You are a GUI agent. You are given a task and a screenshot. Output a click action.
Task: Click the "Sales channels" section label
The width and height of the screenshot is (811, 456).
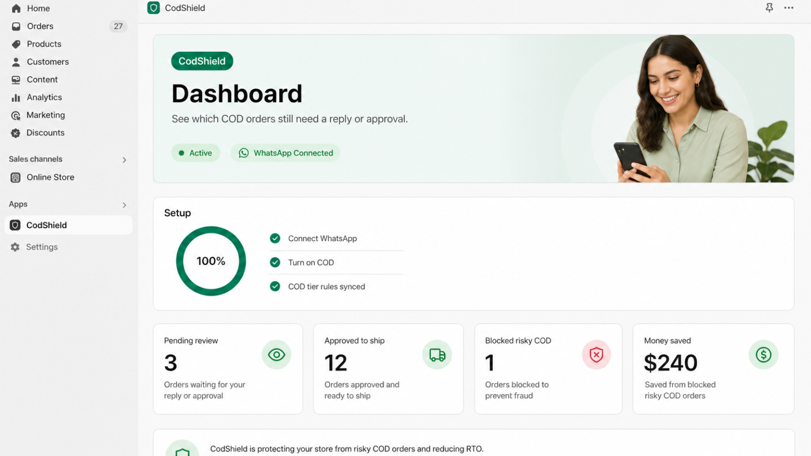35,159
